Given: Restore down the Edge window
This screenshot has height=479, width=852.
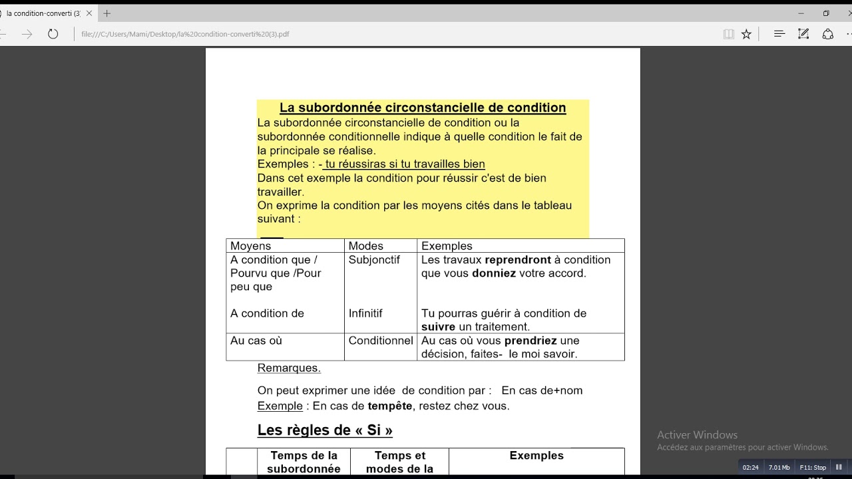Looking at the screenshot, I should pos(826,13).
